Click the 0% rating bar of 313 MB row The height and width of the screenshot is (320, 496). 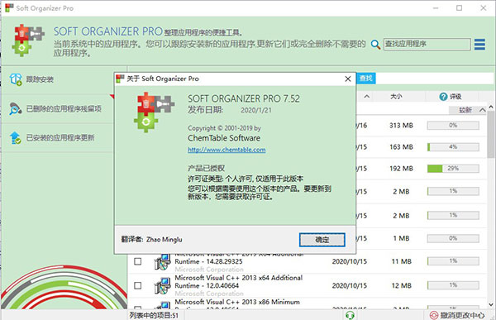pos(453,126)
